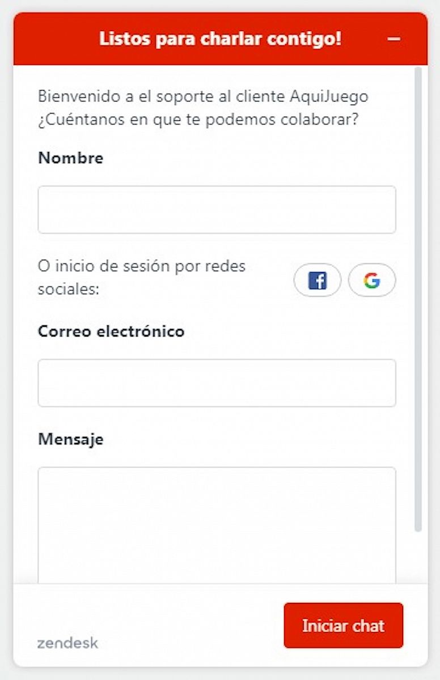Click the "Listos para charlar contigo!" header title

(x=220, y=39)
